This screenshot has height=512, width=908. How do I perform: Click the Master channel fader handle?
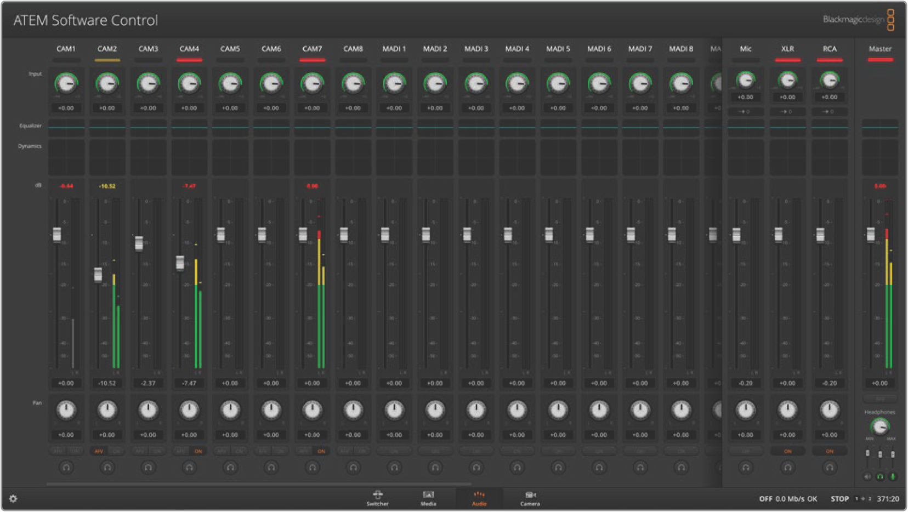pyautogui.click(x=871, y=235)
